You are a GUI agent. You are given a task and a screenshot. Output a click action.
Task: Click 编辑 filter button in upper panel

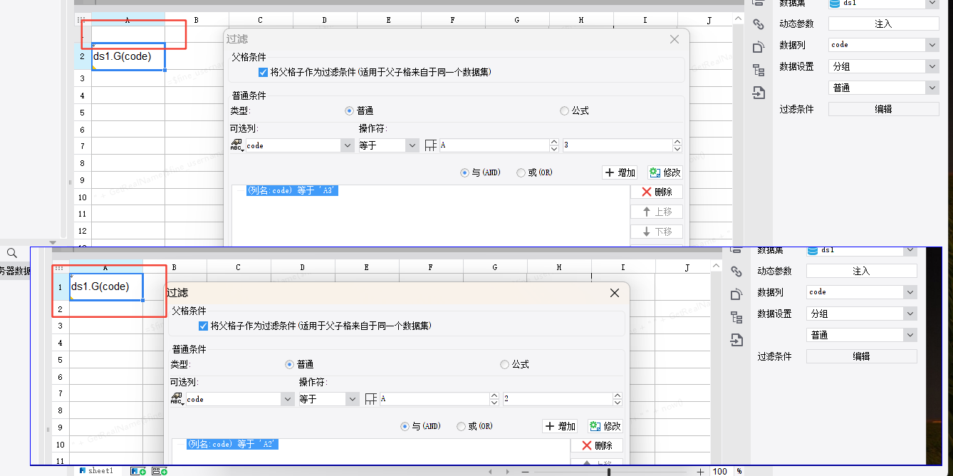(884, 109)
